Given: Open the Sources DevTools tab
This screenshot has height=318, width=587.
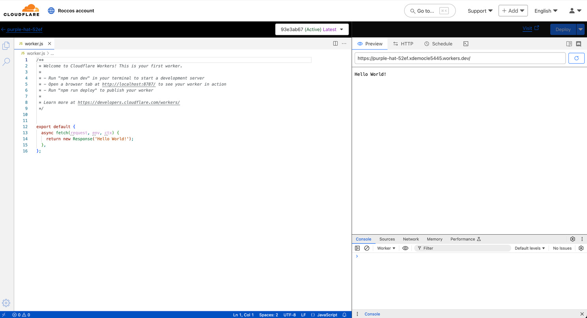Looking at the screenshot, I should [x=387, y=239].
